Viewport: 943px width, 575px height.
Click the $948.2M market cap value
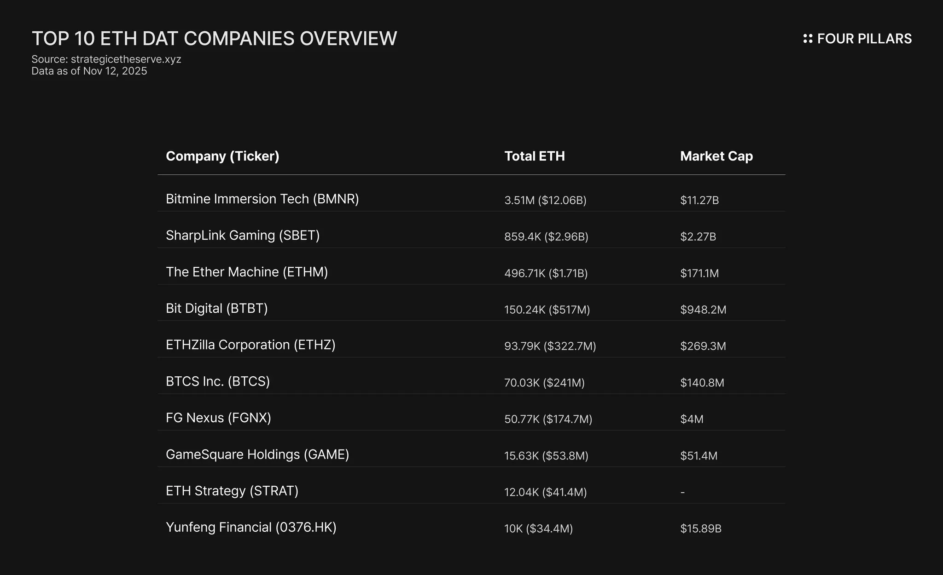click(x=703, y=310)
